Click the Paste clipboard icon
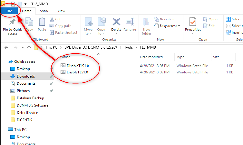This screenshot has height=145, width=243. coord(42,22)
